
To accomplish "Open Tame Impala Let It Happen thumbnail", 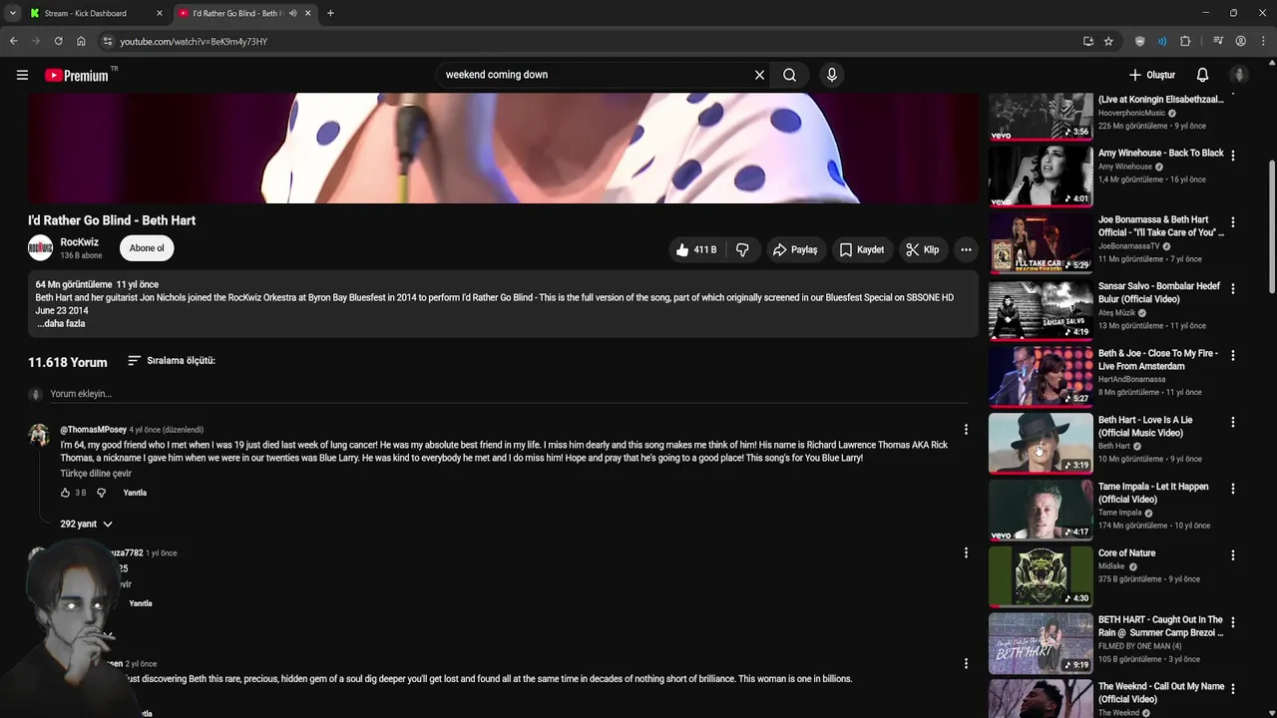I will tap(1041, 510).
